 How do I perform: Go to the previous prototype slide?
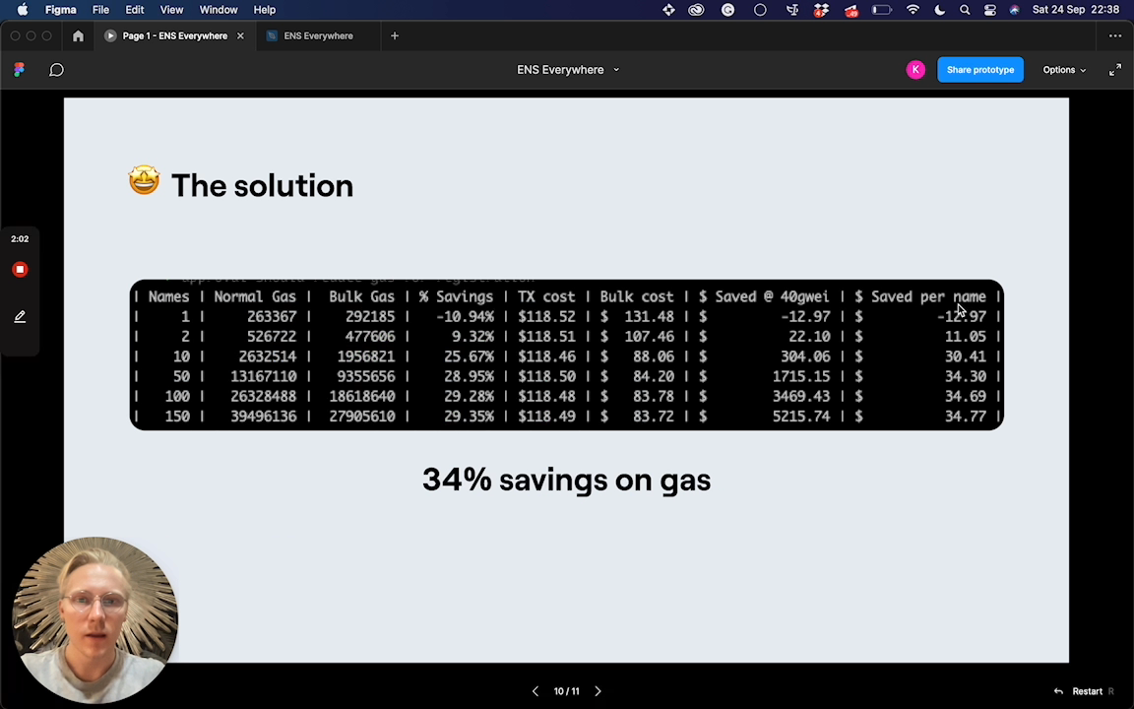(535, 691)
